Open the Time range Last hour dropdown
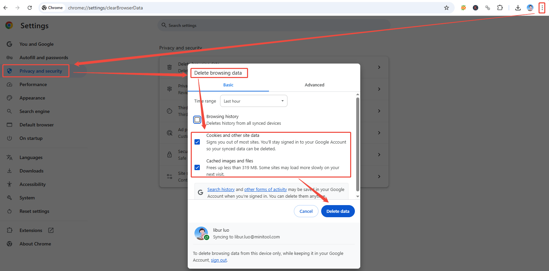The width and height of the screenshot is (549, 271). (253, 101)
